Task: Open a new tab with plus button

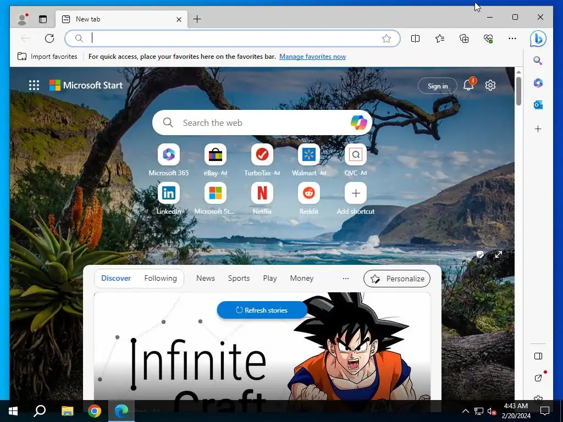Action: pyautogui.click(x=197, y=19)
